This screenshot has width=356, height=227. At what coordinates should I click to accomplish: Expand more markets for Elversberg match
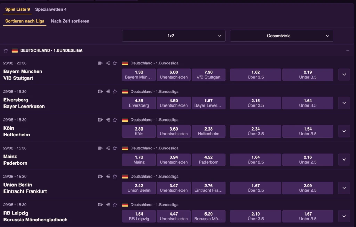pos(344,103)
